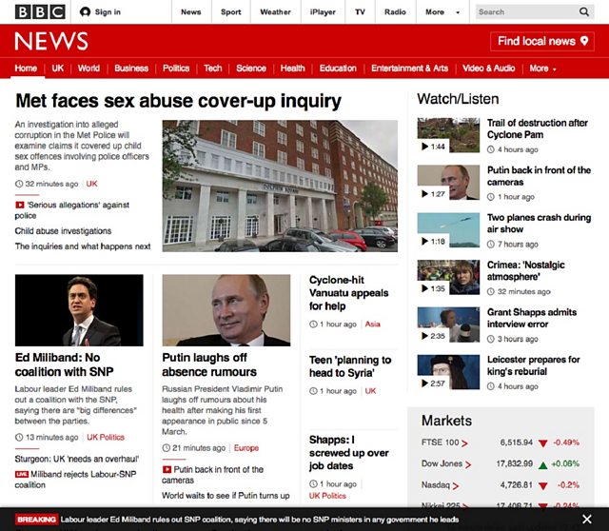Play the Crimea Nostalgic atmosphere video thumbnail
The height and width of the screenshot is (531, 609).
click(448, 277)
